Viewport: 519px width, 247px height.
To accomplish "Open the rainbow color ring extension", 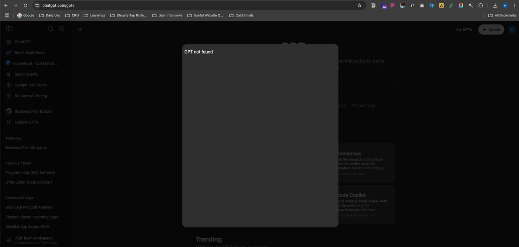I will 461,6.
